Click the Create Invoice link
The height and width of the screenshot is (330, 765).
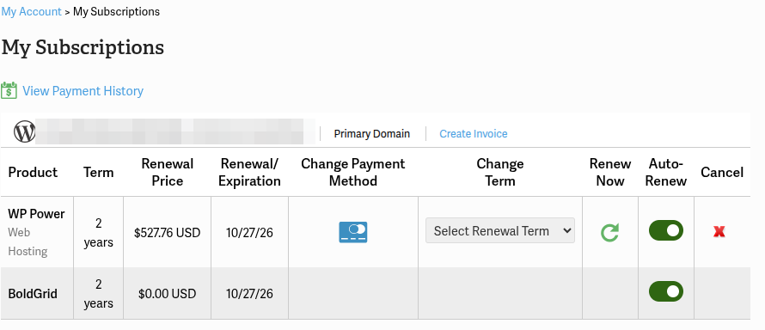tap(474, 133)
